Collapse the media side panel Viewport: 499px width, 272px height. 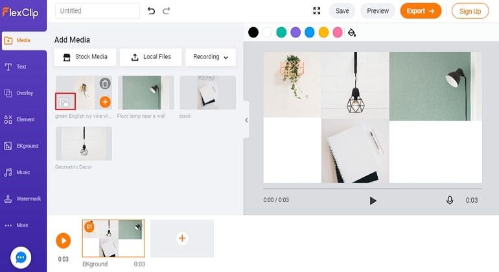(x=246, y=120)
